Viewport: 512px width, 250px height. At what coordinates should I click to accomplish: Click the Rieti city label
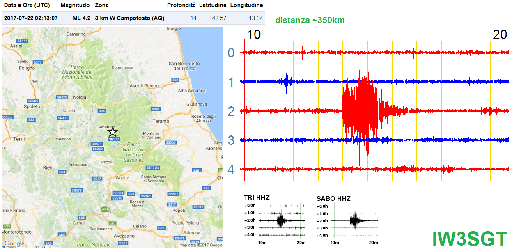[x=48, y=167]
